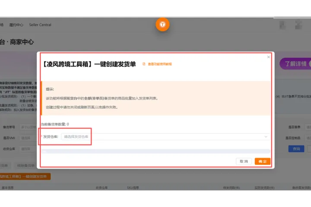Open the 发货仓库 warehouse dropdown

tap(165, 137)
